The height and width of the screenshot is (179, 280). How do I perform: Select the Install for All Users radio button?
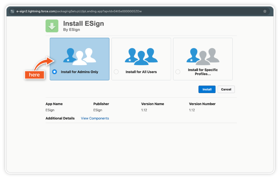click(116, 72)
